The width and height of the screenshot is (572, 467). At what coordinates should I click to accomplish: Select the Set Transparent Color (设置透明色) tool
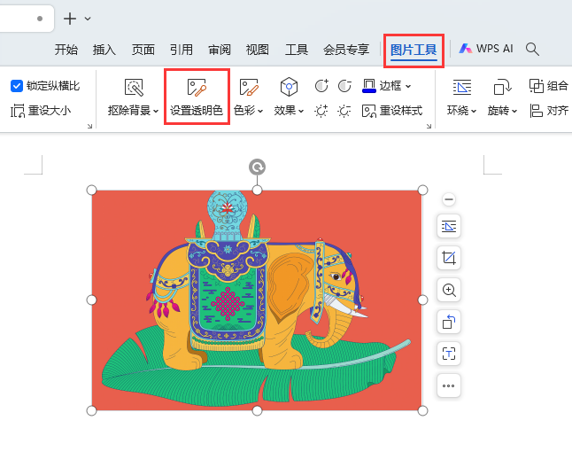click(x=197, y=97)
